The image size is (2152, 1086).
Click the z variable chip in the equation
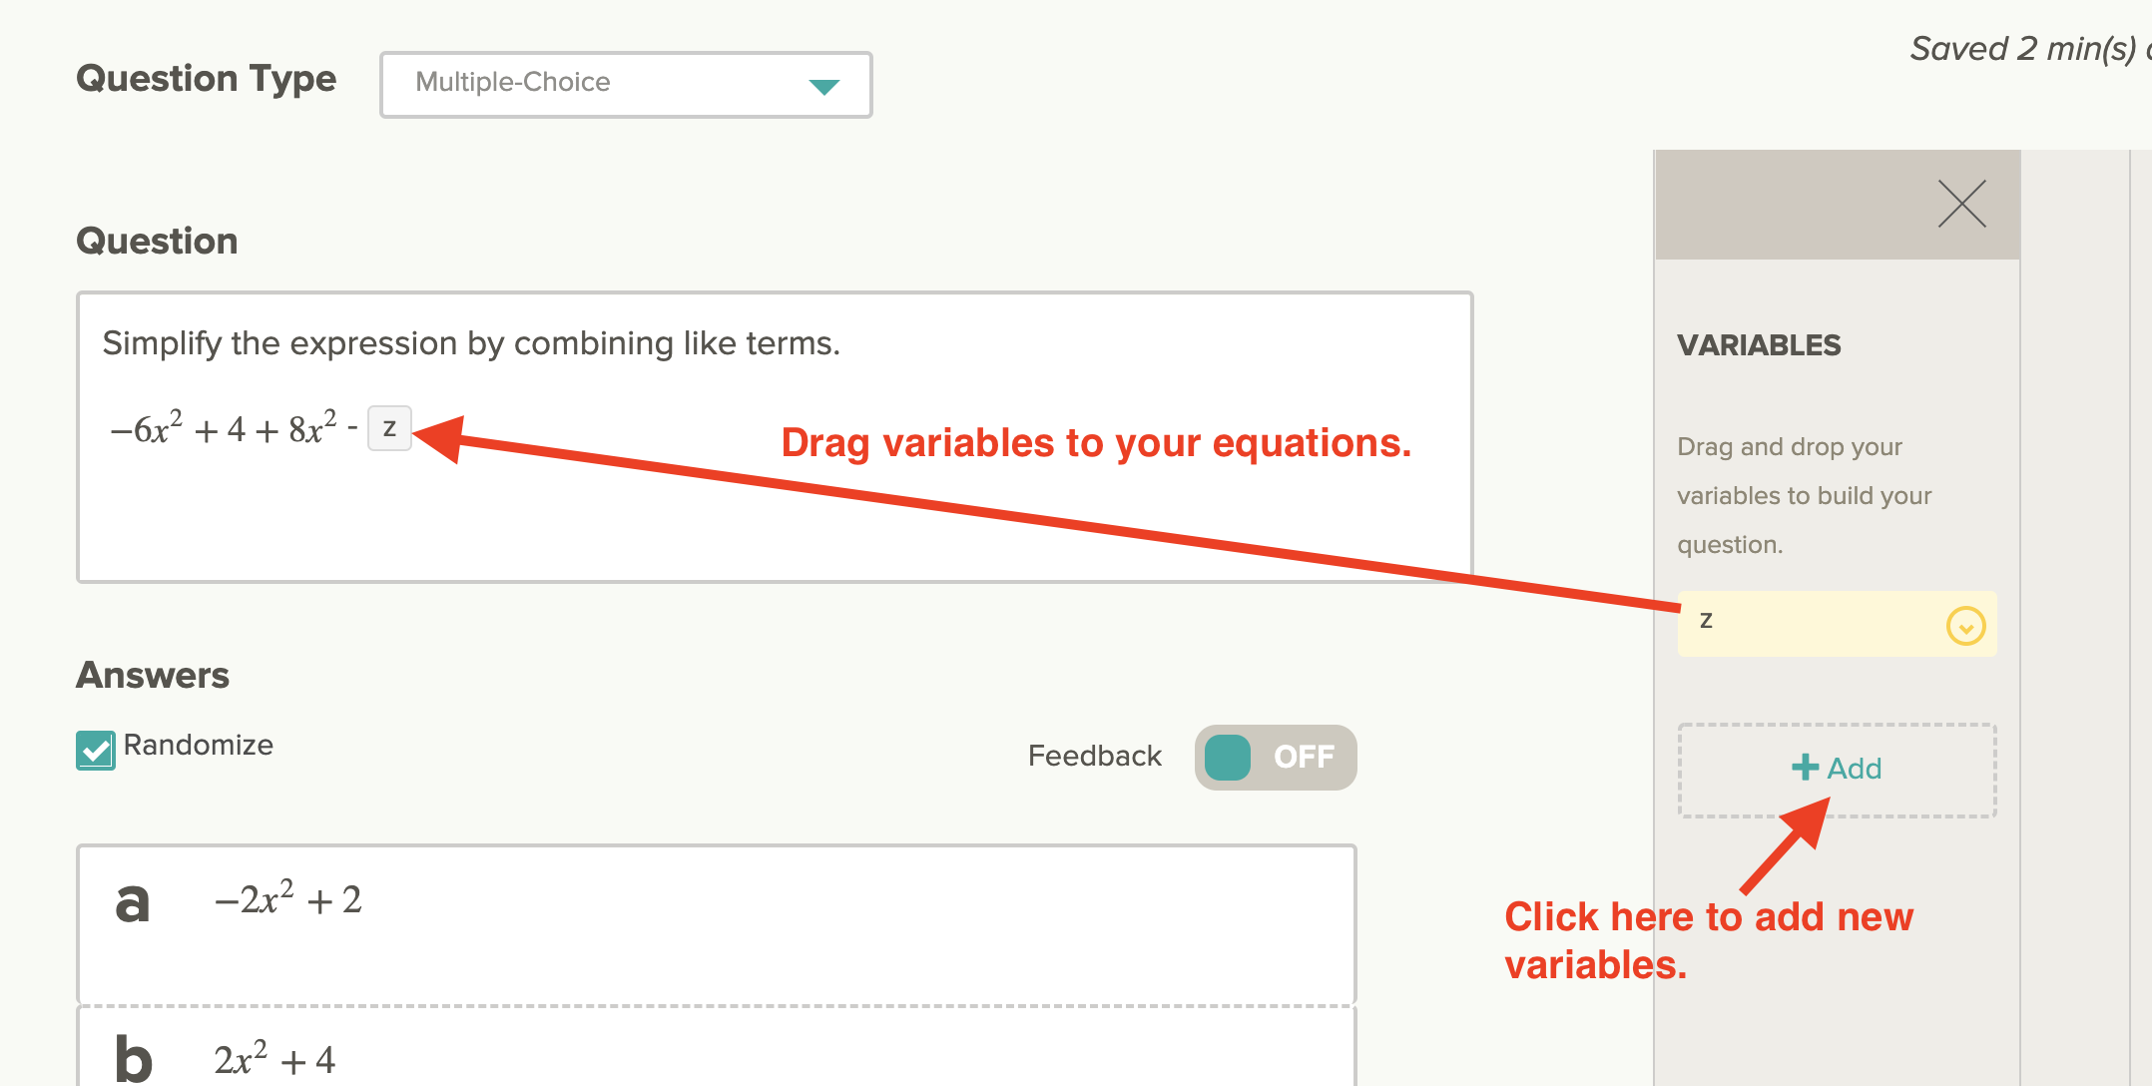pos(389,428)
